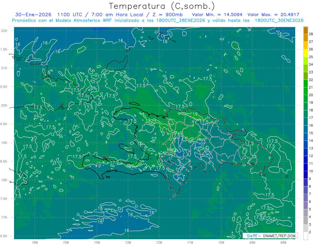The image size is (318, 246).
Task: Click the color scale label '18'
Action: click(x=311, y=110)
